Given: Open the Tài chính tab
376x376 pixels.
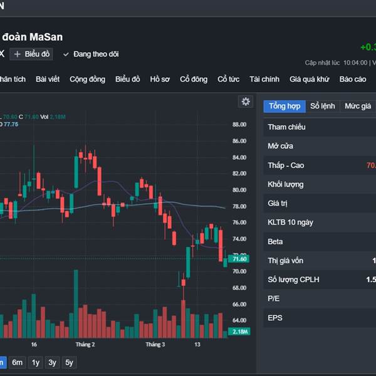Looking at the screenshot, I should click(264, 80).
